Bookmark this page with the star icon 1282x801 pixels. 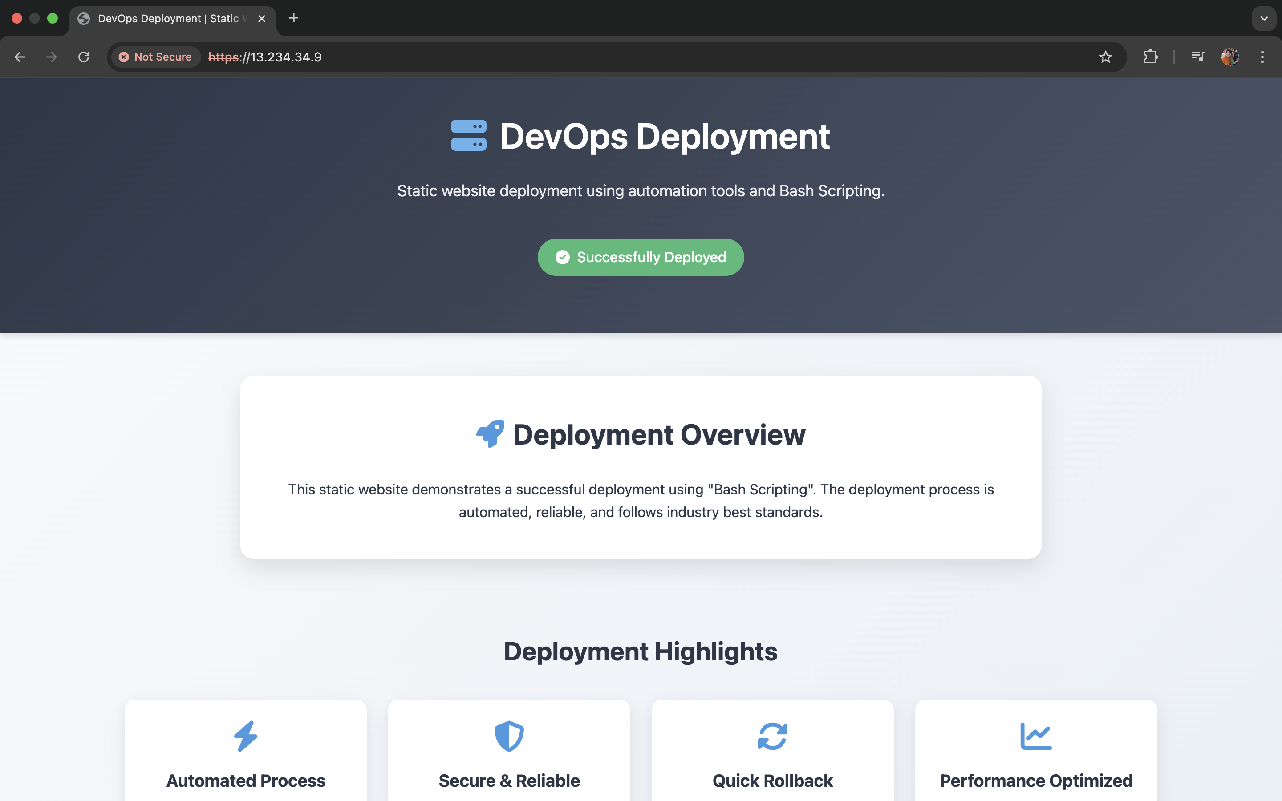tap(1105, 57)
